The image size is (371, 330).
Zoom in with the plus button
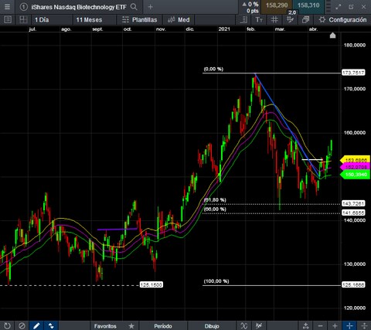point(335,326)
